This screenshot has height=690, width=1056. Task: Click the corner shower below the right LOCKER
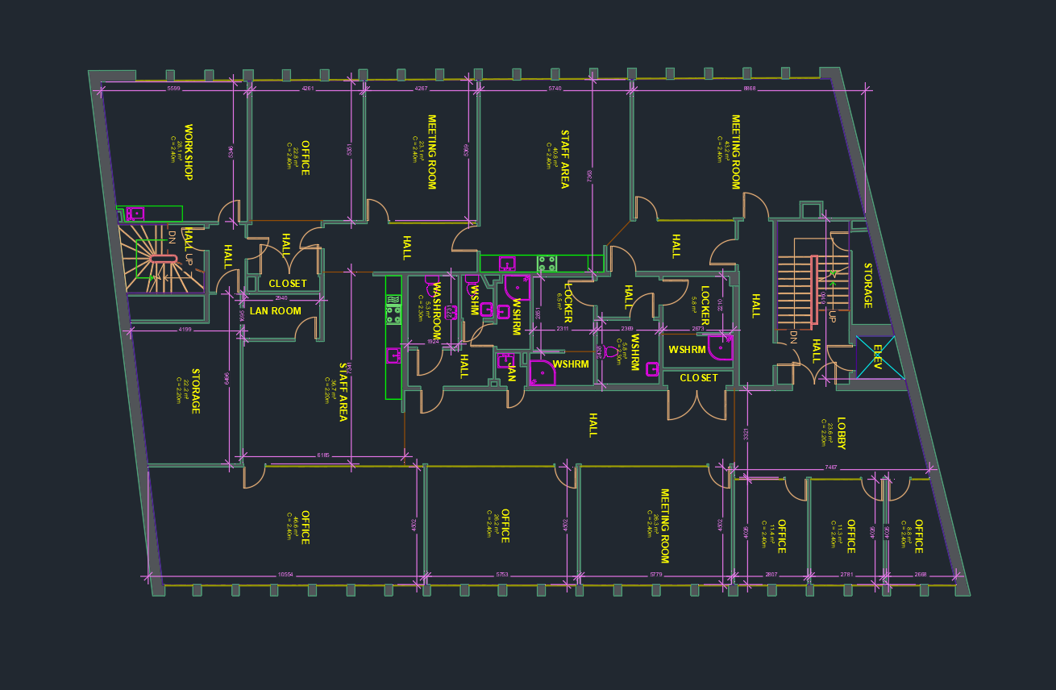pyautogui.click(x=720, y=347)
